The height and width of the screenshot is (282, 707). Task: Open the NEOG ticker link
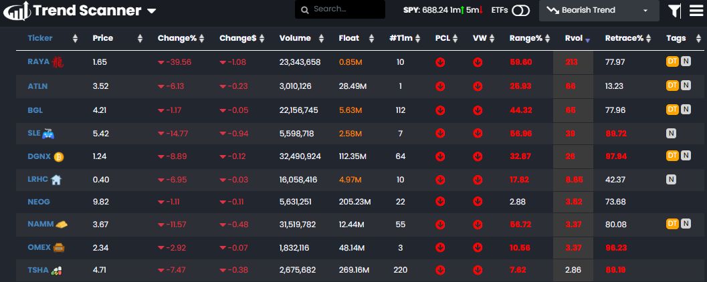click(38, 201)
